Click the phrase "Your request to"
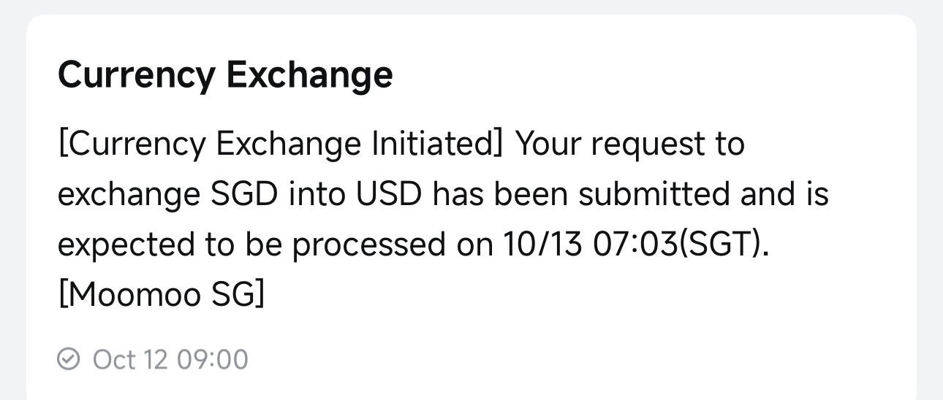This screenshot has height=400, width=943. tap(629, 144)
